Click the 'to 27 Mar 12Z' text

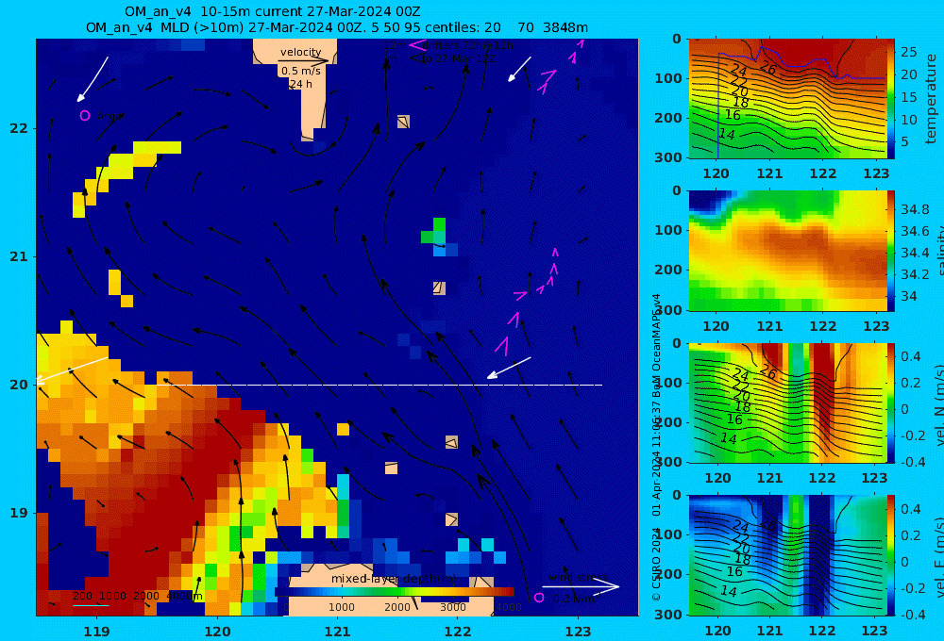(458, 58)
